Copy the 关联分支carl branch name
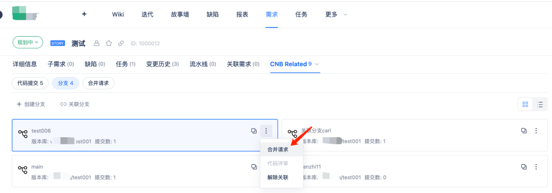This screenshot has width=552, height=193. click(x=524, y=131)
